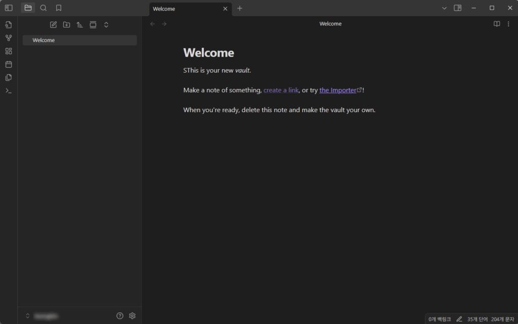Open Obsidian settings
Viewport: 518px width, 324px height.
(132, 316)
